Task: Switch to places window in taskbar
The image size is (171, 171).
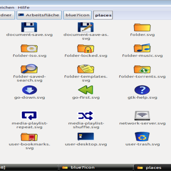Action: point(153,168)
